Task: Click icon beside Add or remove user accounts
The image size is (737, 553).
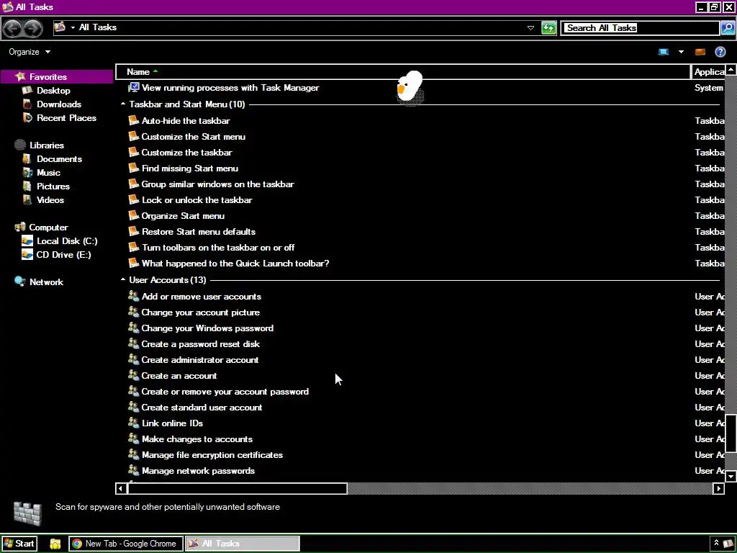Action: tap(134, 296)
